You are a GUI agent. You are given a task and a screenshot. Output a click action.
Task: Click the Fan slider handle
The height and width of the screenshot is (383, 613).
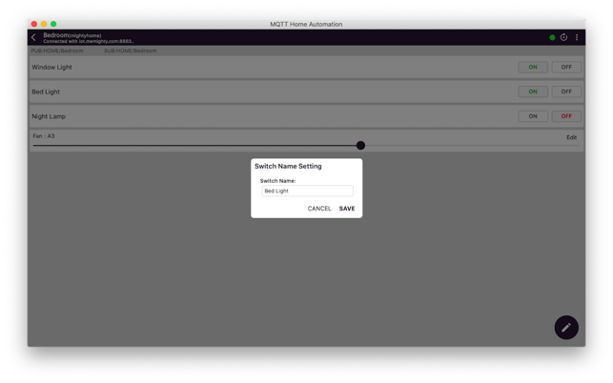(360, 146)
